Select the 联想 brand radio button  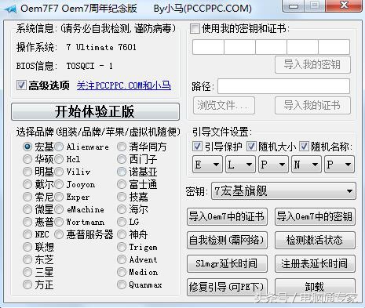(27, 247)
